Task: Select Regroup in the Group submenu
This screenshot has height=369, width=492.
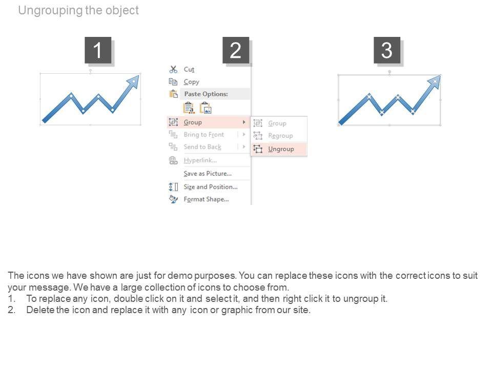Action: 280,136
